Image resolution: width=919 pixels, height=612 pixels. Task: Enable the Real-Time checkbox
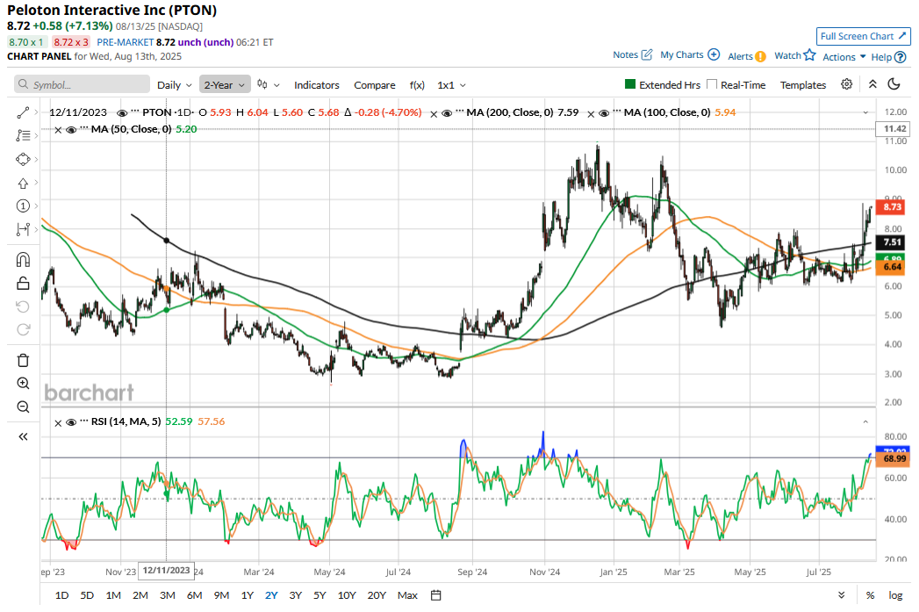point(712,84)
